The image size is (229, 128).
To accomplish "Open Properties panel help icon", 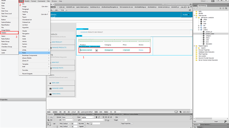I will (191, 117).
